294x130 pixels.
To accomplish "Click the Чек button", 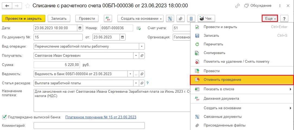I will [x=206, y=18].
